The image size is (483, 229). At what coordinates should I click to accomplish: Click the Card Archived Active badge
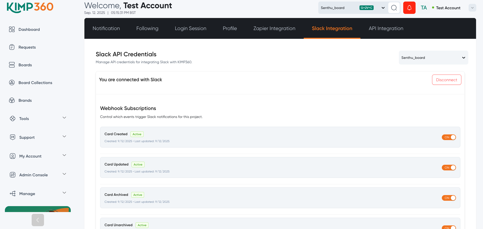click(138, 195)
